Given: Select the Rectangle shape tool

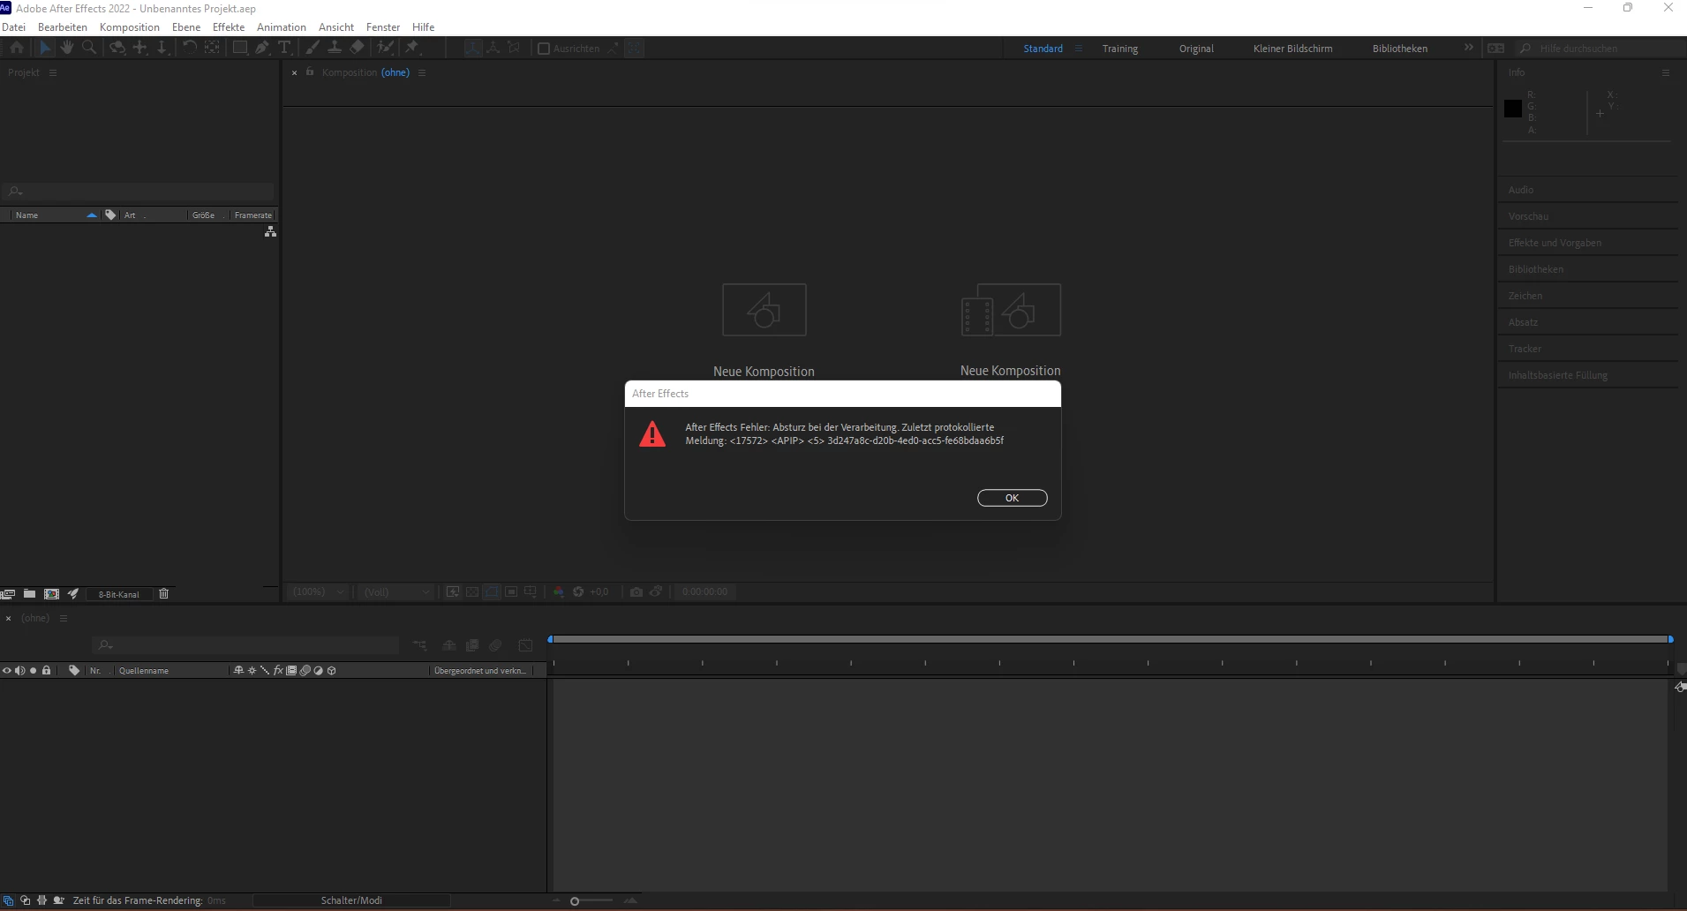Looking at the screenshot, I should pos(239,48).
